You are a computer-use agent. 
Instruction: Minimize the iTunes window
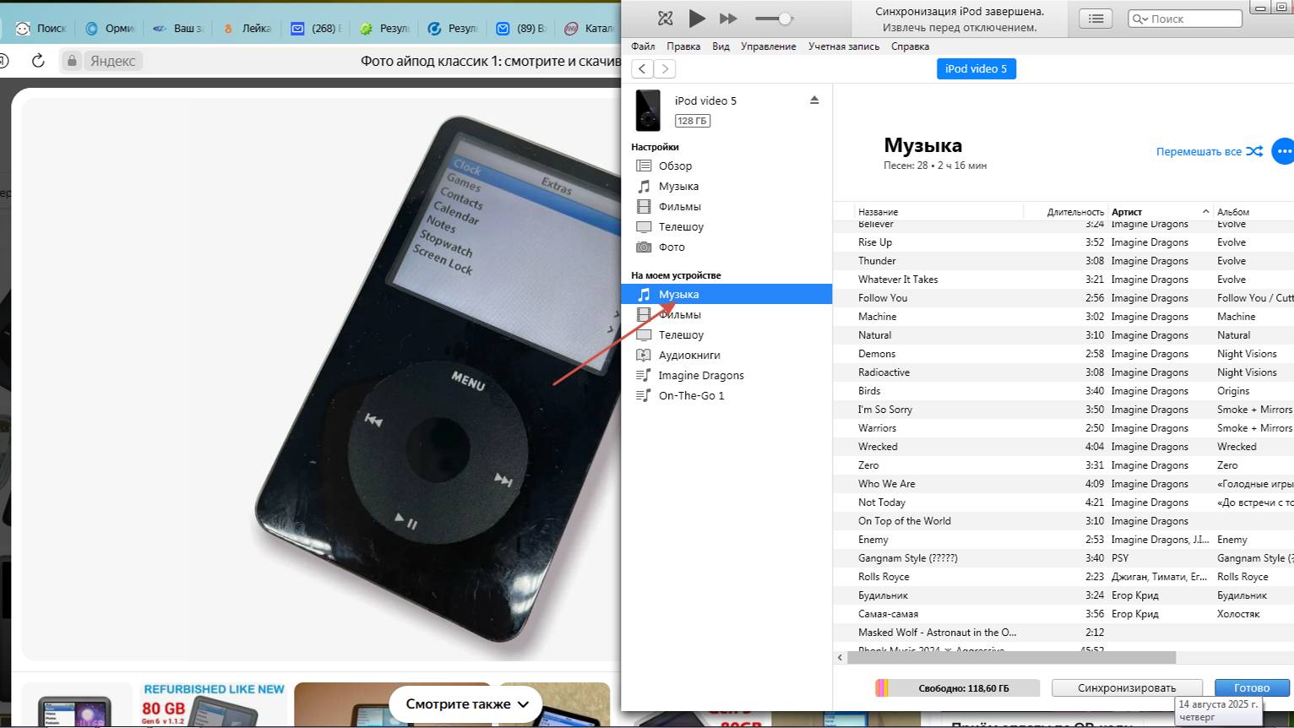pos(1260,8)
